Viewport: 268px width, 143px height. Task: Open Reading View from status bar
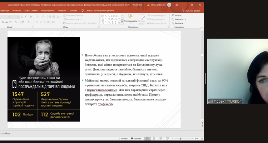(160, 138)
